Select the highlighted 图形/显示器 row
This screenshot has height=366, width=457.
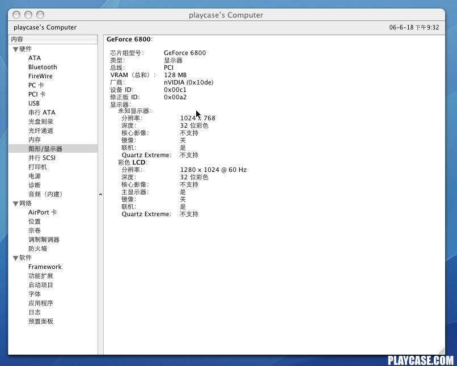(53, 149)
